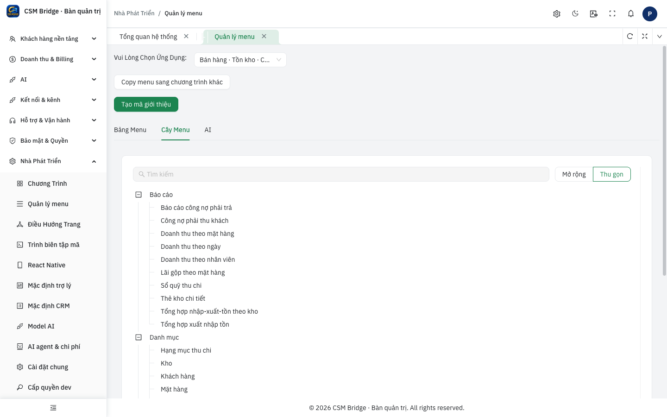Image resolution: width=667 pixels, height=417 pixels.
Task: Close the Quản lý menu tab
Action: point(264,36)
